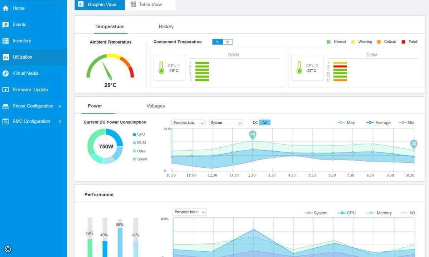Viewport: 429px width, 257px height.
Task: Click the Utilization bar-chart icon
Action: (6, 57)
